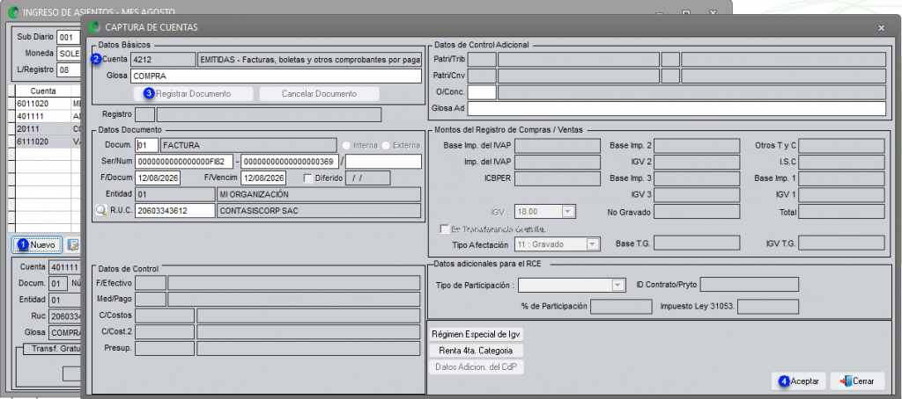Click the Total amount field
The height and width of the screenshot is (399, 902).
click(841, 212)
